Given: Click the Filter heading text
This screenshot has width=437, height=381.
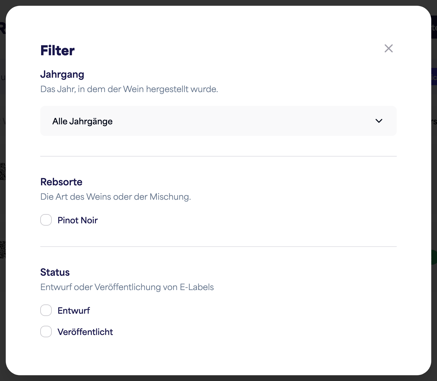Looking at the screenshot, I should [57, 51].
